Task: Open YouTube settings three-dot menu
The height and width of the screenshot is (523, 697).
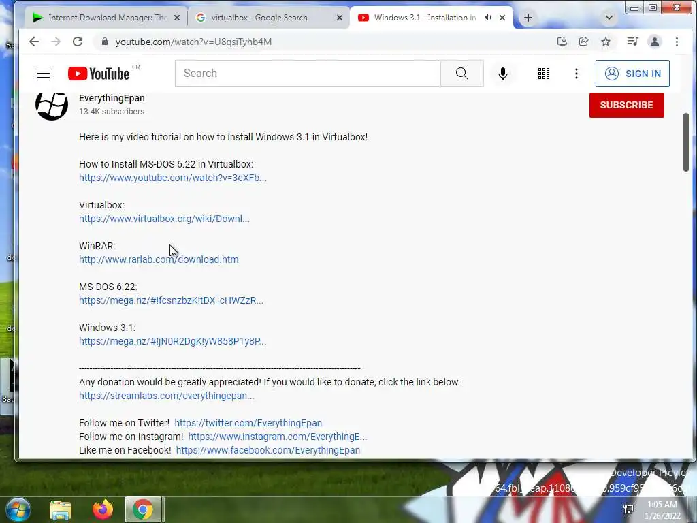Action: [x=577, y=74]
